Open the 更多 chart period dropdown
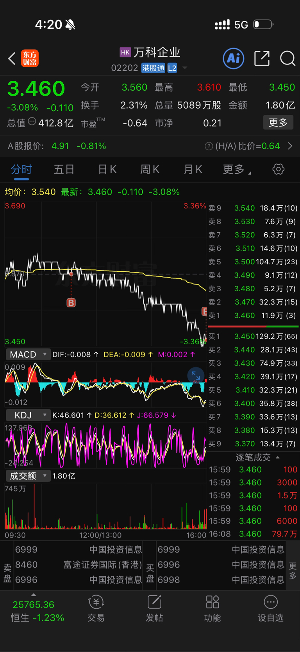 pos(237,169)
